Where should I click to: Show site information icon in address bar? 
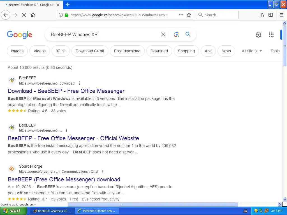[x=61, y=15]
